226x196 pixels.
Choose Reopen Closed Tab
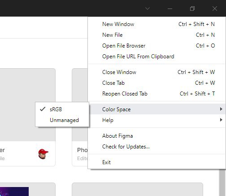[156, 94]
